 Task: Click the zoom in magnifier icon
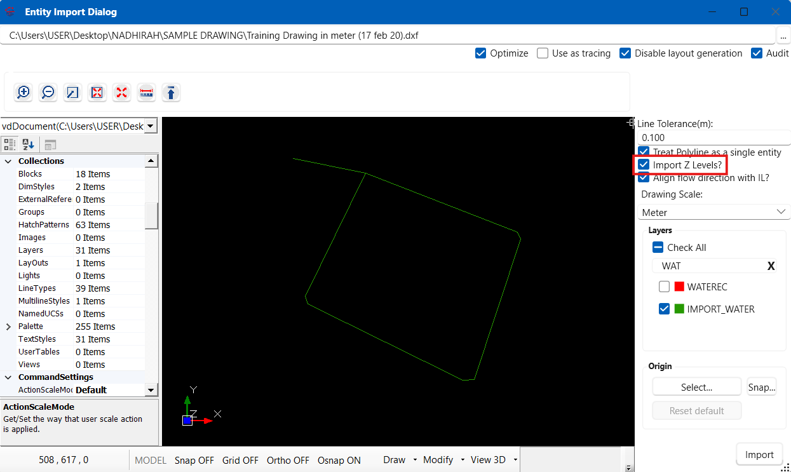(24, 93)
